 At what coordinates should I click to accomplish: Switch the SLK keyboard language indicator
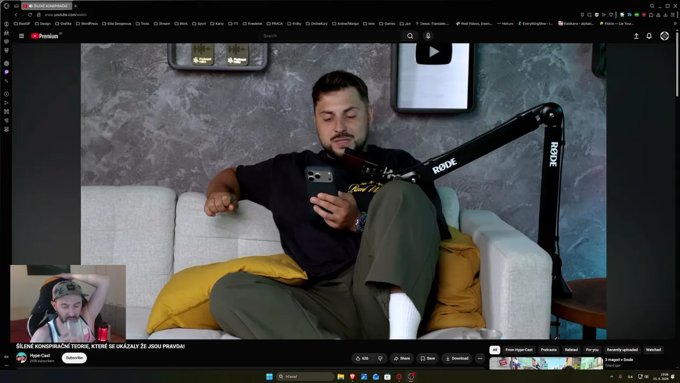(x=630, y=377)
